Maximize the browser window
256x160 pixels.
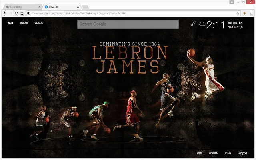(244, 2)
